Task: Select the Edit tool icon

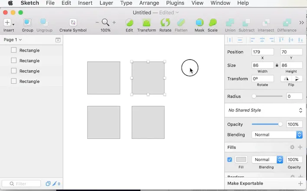Action: click(129, 23)
